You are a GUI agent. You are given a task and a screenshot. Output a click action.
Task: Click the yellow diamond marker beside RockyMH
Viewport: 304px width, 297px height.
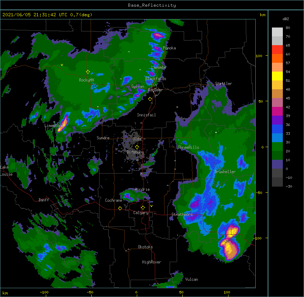click(x=88, y=72)
